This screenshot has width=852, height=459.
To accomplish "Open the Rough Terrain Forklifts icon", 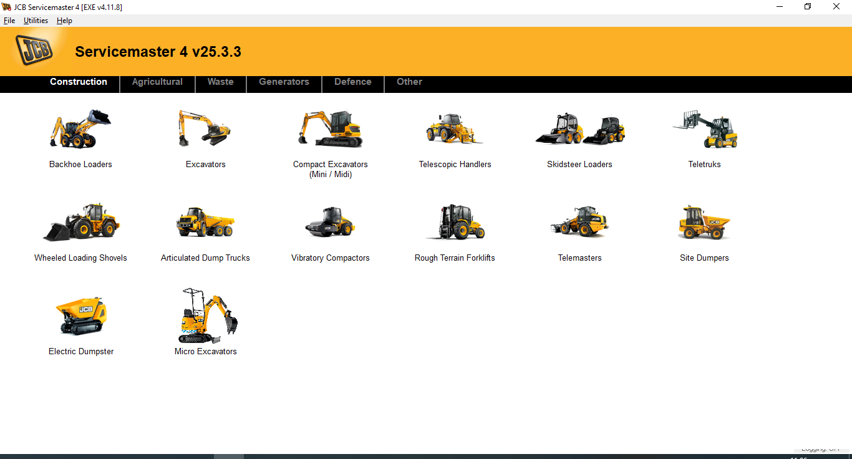I will [x=455, y=222].
